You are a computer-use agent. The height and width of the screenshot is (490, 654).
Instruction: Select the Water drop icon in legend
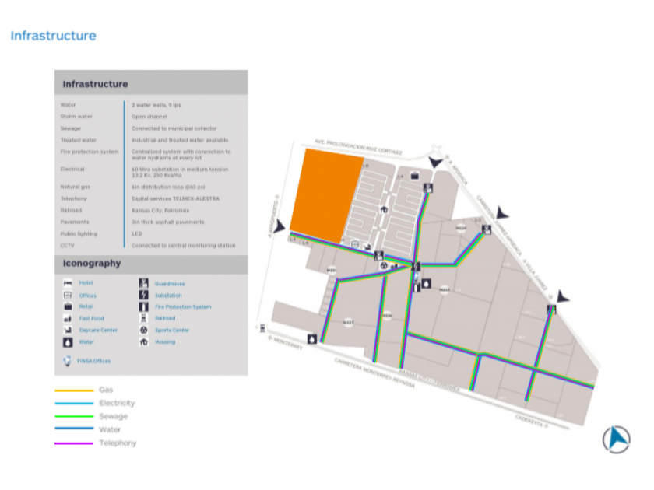click(x=68, y=342)
